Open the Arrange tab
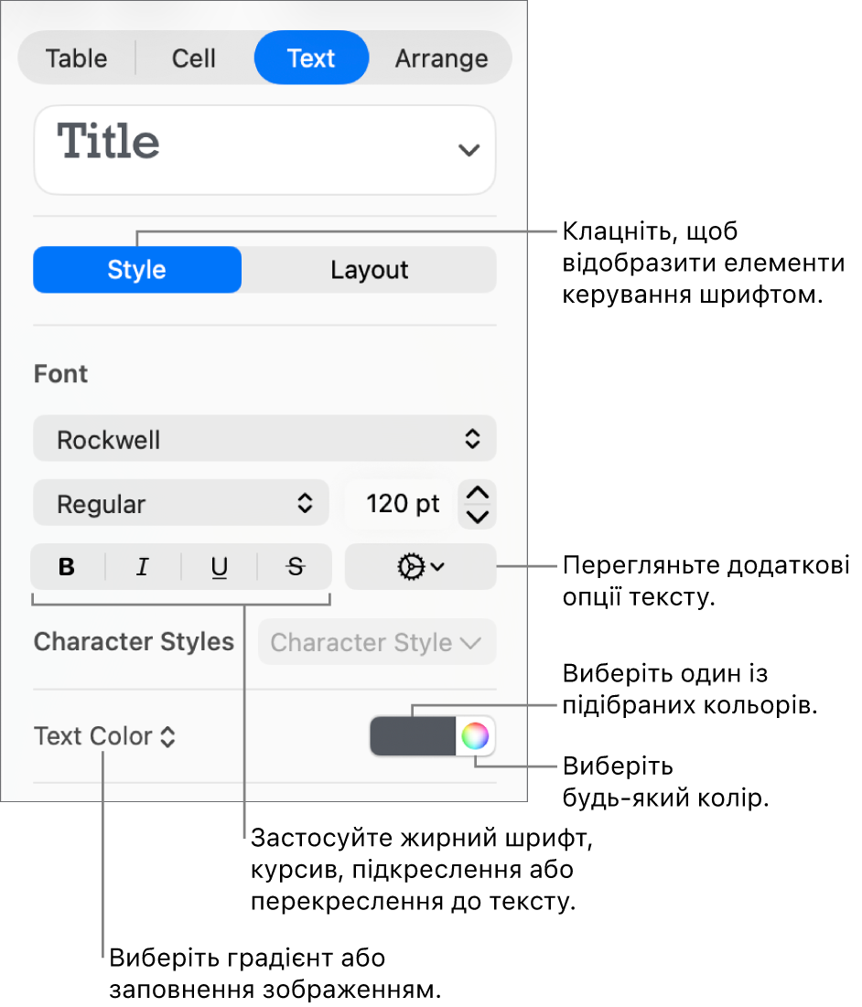The height and width of the screenshot is (1007, 862). [x=441, y=59]
